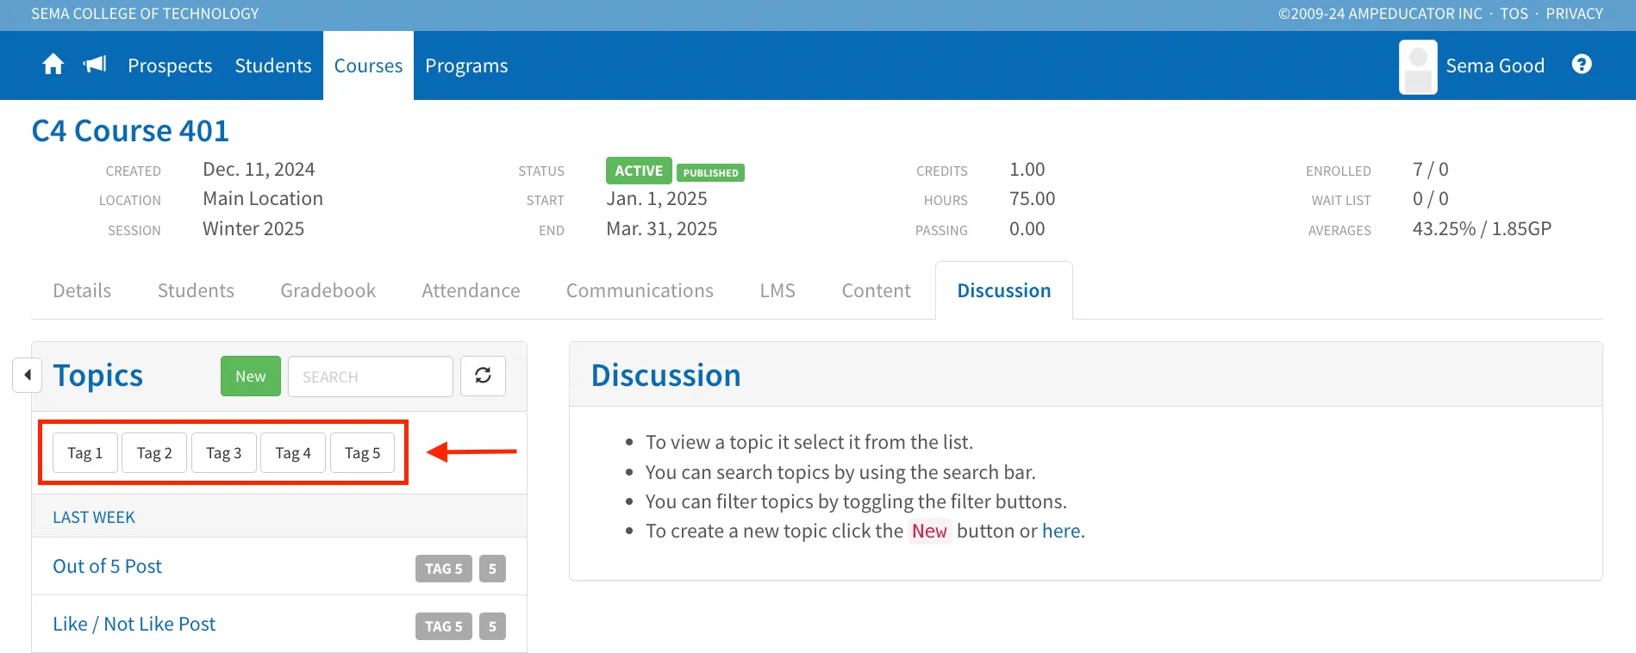
Task: Click the ACTIVE status badge
Action: point(639,171)
